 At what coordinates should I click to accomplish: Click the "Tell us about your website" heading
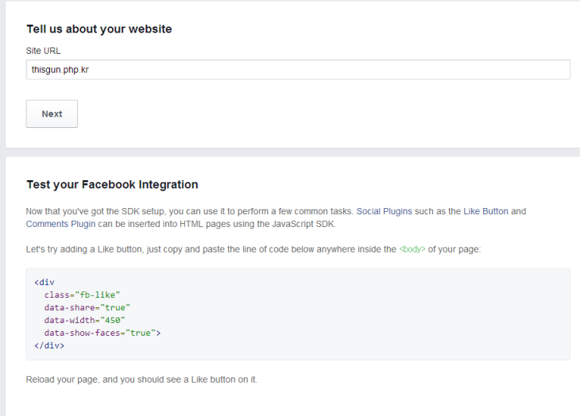[x=99, y=29]
